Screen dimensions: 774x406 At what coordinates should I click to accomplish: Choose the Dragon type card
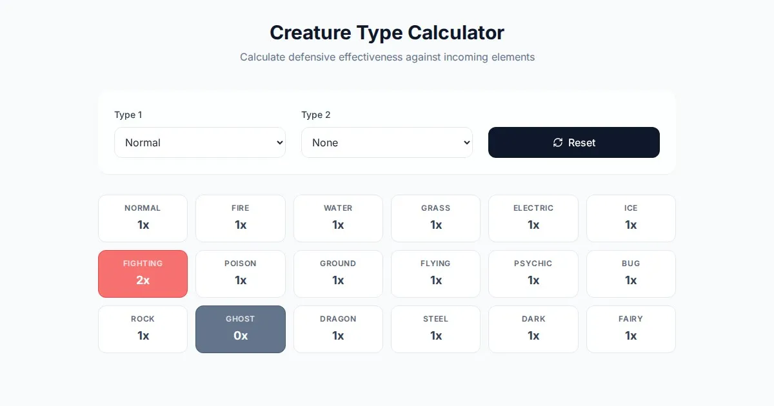(x=338, y=329)
